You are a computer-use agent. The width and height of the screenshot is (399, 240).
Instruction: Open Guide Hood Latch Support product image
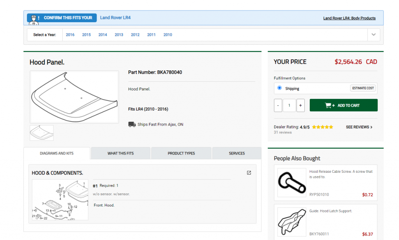click(x=292, y=222)
